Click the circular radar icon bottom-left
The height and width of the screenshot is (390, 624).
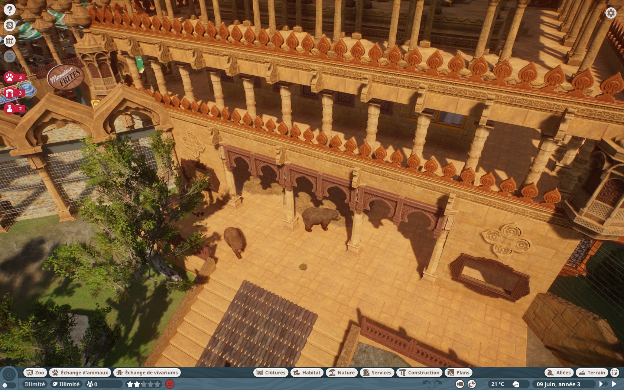tap(9, 374)
